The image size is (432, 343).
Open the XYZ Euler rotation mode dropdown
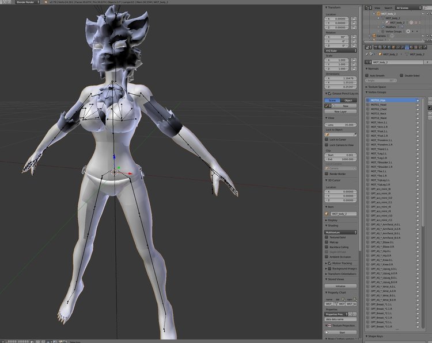pos(340,51)
